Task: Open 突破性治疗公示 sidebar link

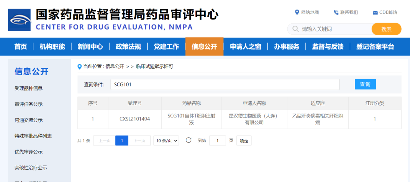Action: [x=31, y=168]
